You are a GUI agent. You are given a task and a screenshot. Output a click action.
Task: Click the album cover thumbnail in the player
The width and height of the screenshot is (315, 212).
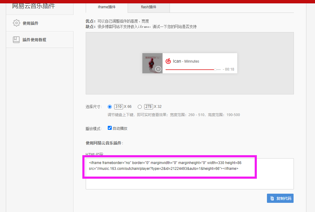152,63
